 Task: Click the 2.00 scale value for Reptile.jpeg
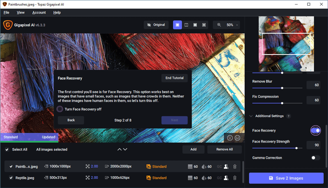(94, 178)
